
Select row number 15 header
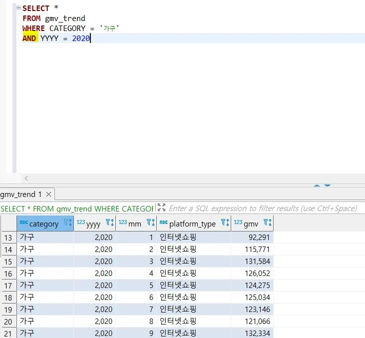pyautogui.click(x=8, y=261)
